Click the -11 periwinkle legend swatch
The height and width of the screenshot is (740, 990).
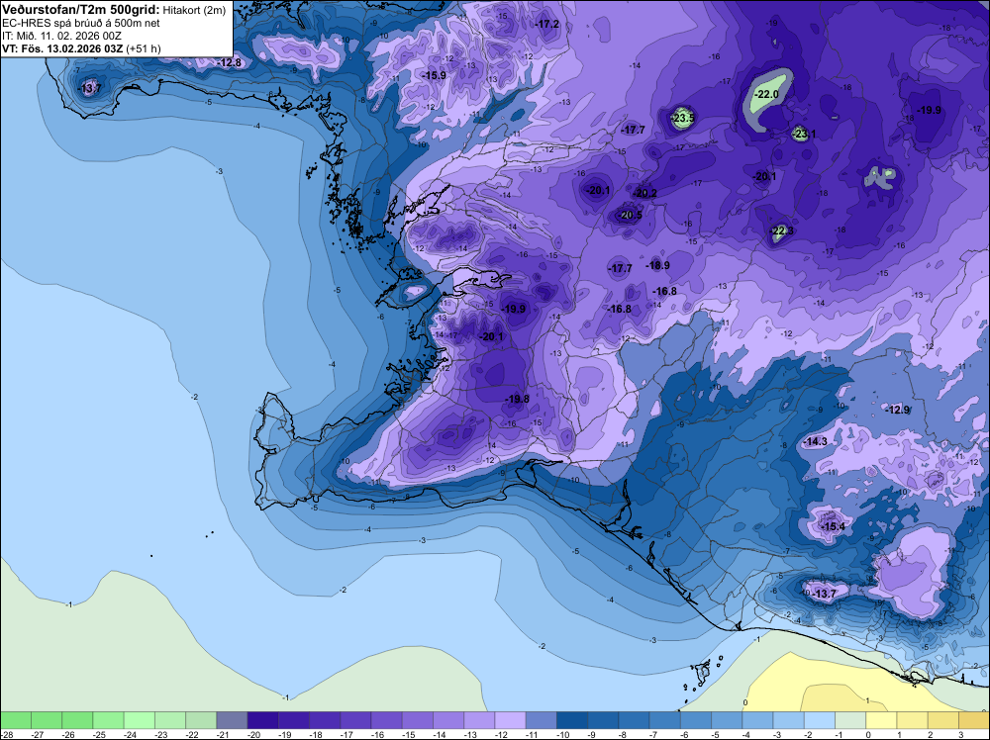(542, 720)
